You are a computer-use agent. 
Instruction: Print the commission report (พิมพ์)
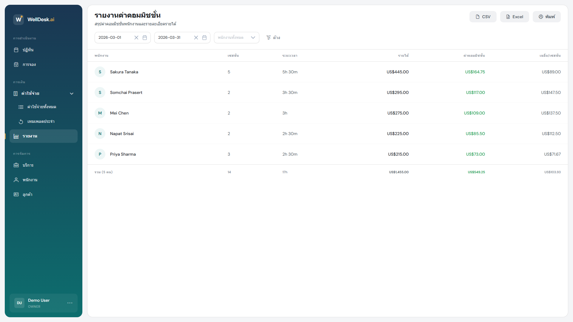546,17
